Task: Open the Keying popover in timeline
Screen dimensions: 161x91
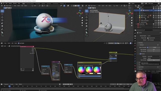Action: pos(12,84)
